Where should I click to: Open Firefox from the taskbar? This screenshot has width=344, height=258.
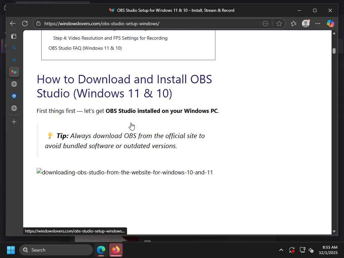click(x=116, y=250)
